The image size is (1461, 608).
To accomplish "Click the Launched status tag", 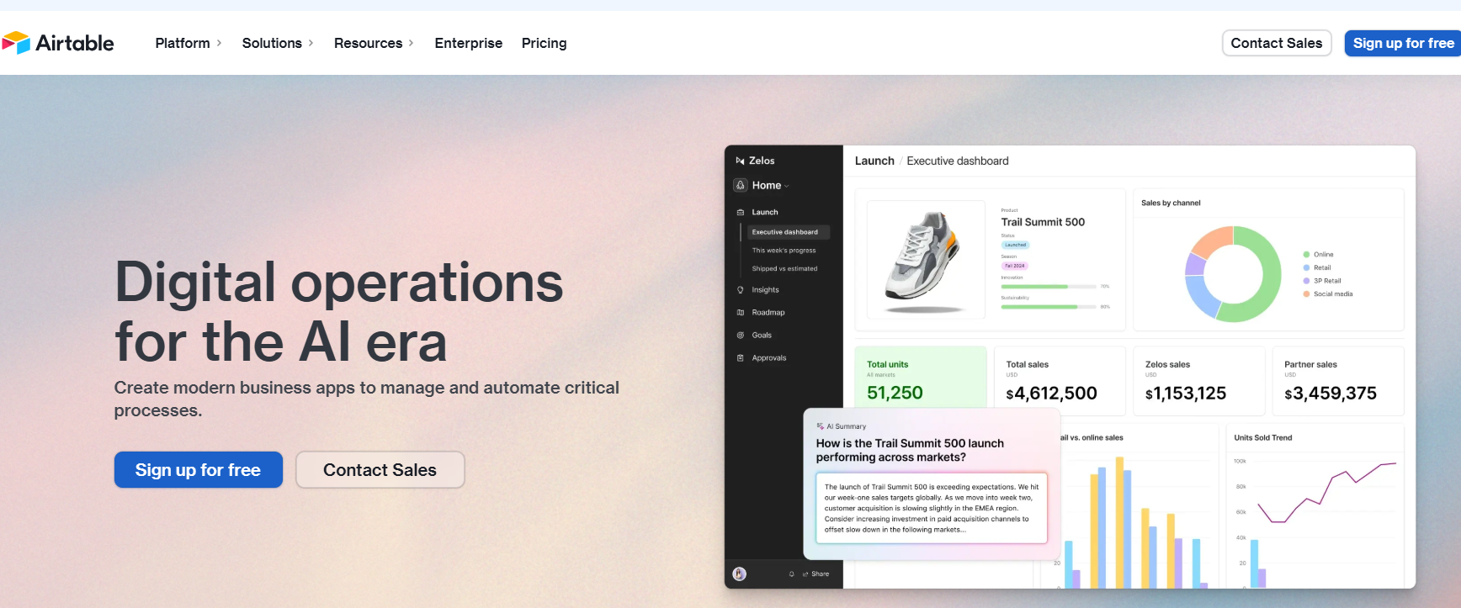I will [1016, 245].
